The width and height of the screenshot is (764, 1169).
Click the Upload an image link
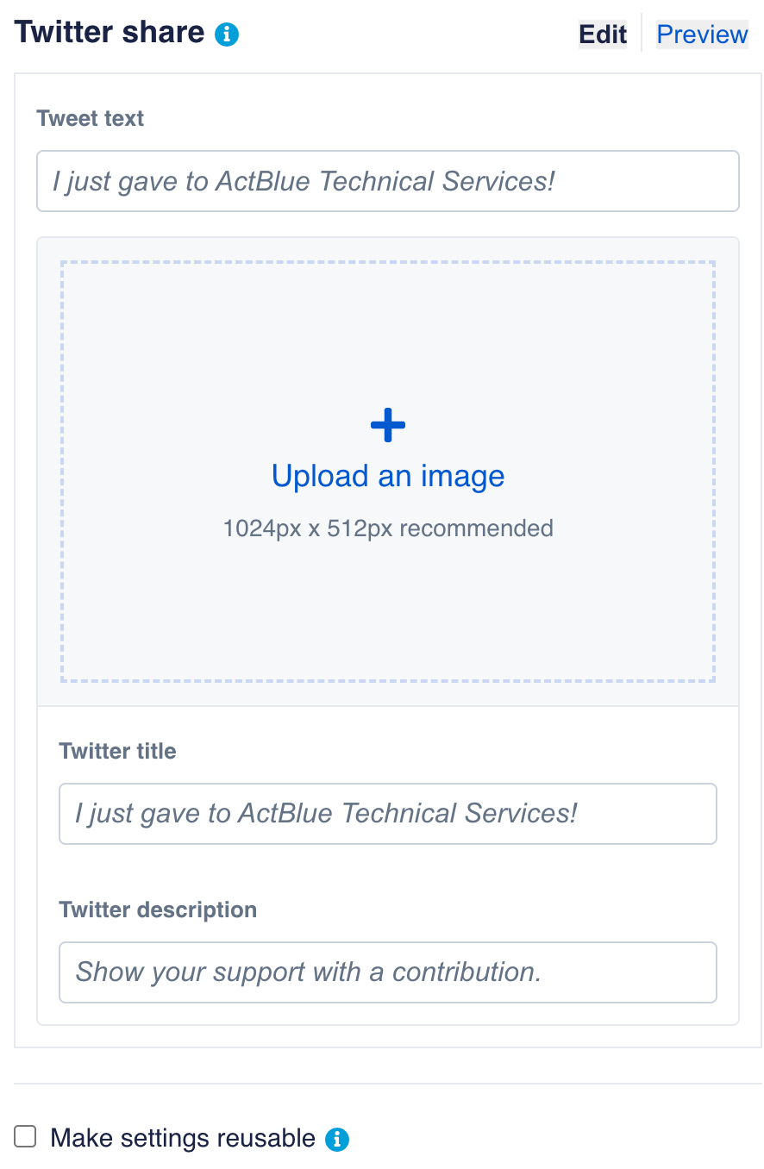click(388, 476)
